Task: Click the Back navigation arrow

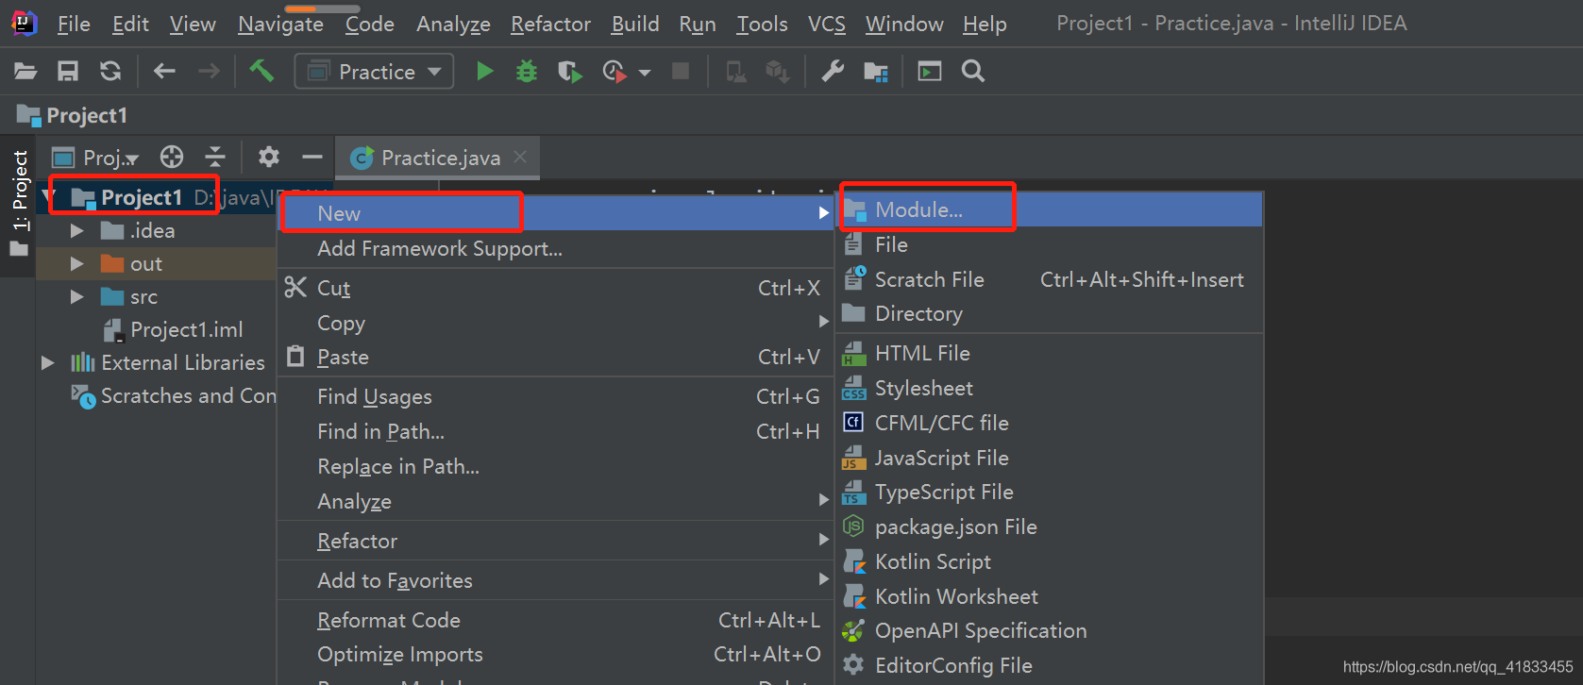Action: [x=164, y=72]
